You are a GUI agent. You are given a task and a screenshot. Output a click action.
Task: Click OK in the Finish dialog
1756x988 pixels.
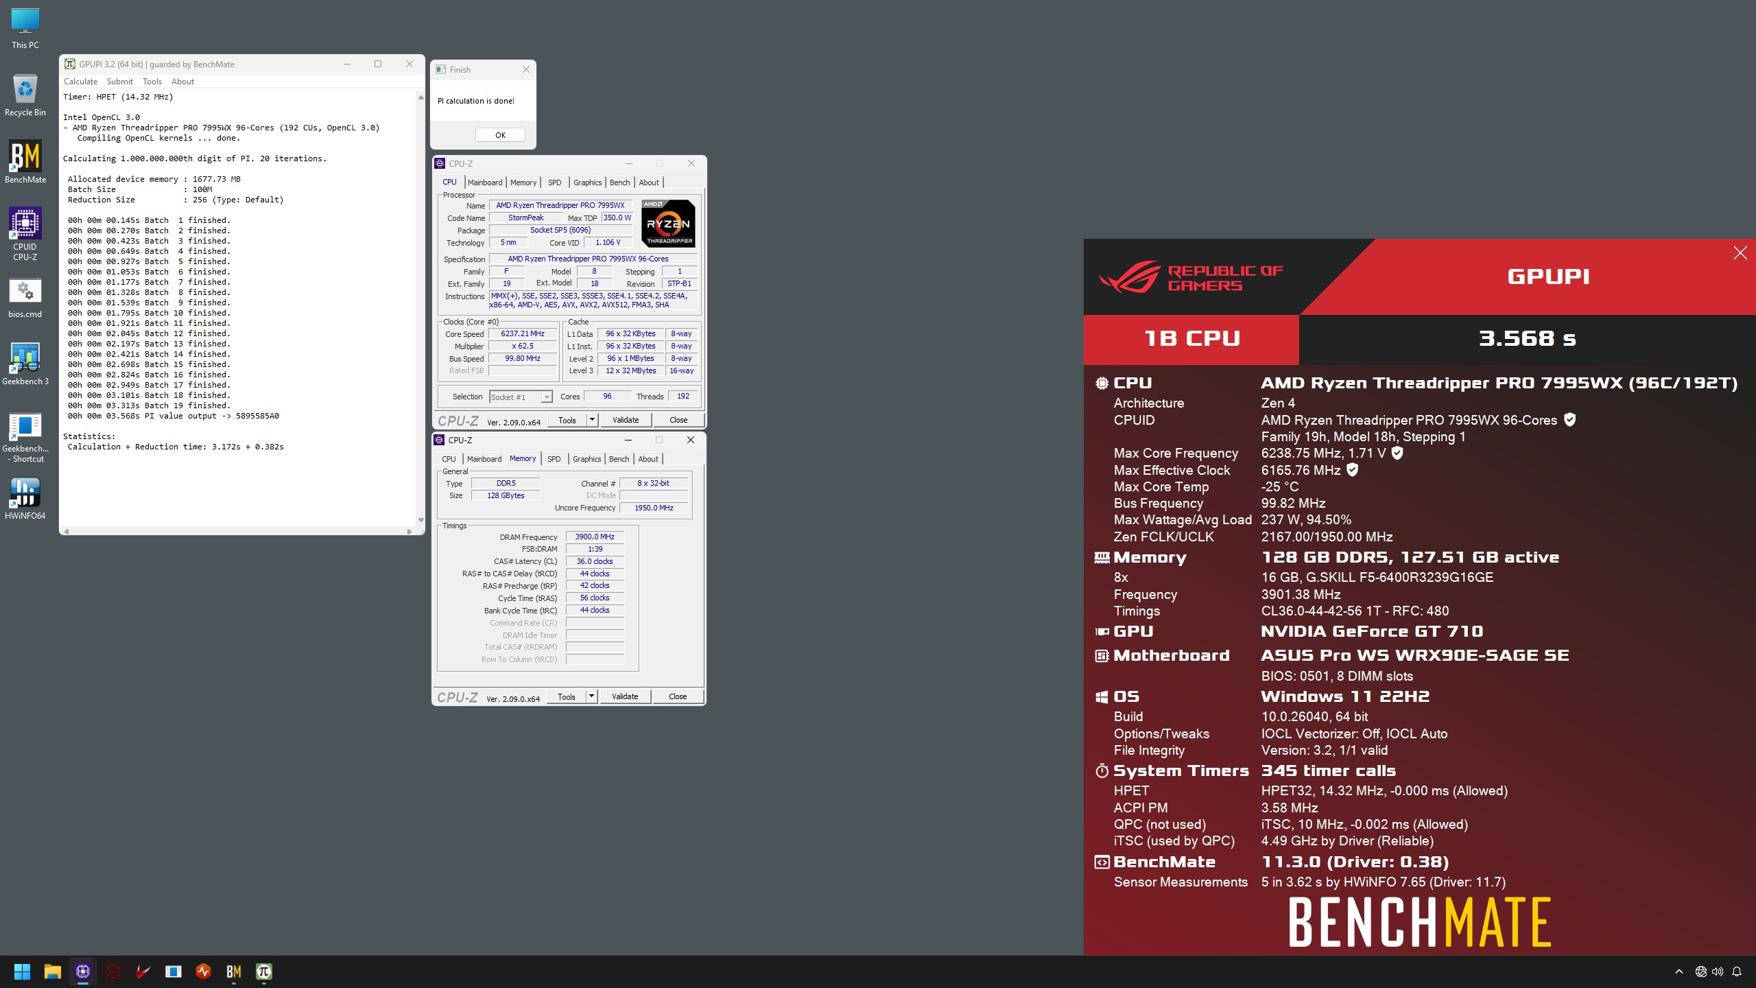tap(500, 135)
